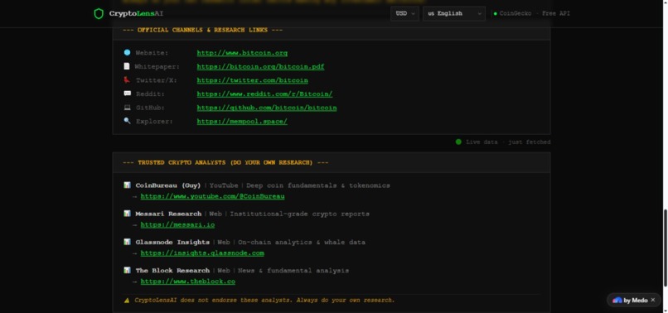Click the 'by Medo' badge
This screenshot has width=668, height=313.
click(633, 301)
